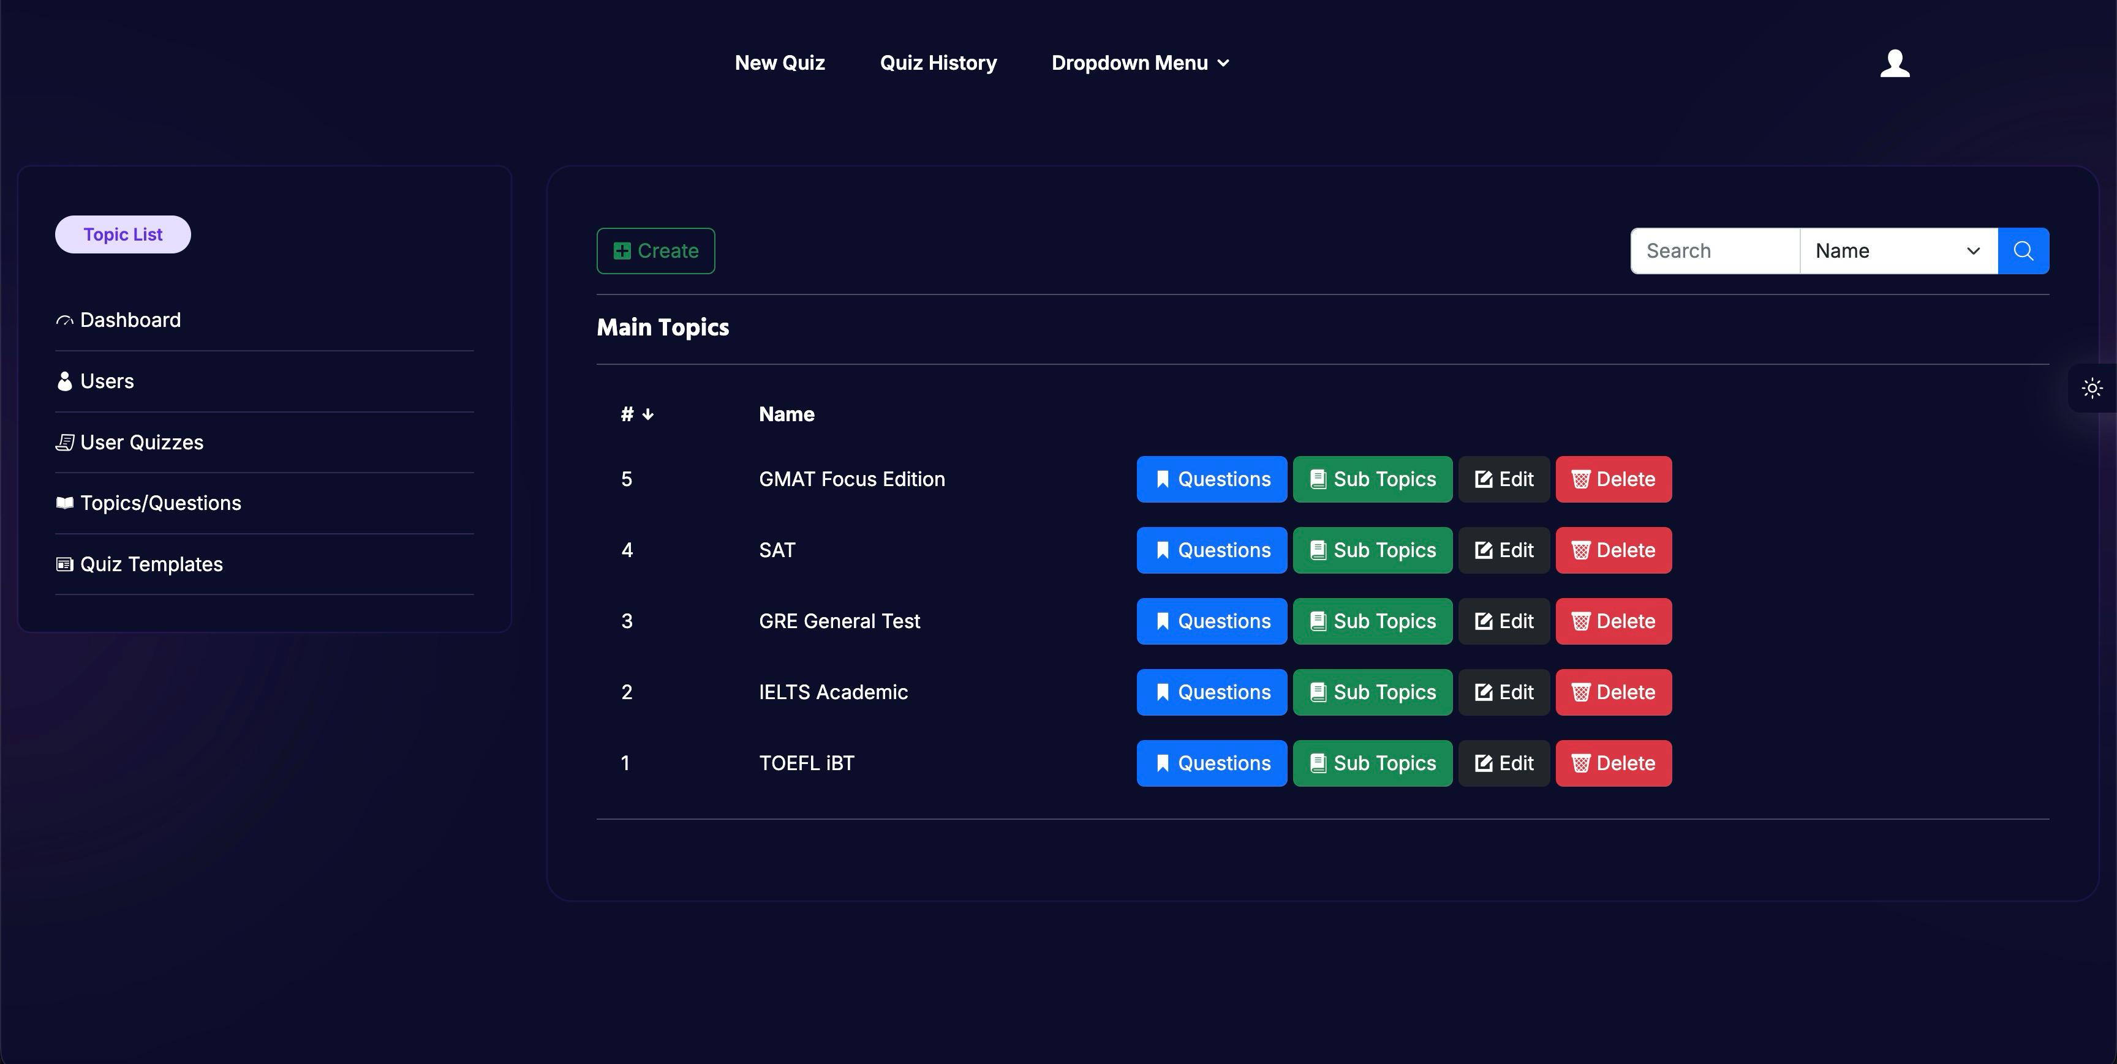This screenshot has height=1064, width=2117.
Task: Open Sub Topics for SAT
Action: tap(1372, 550)
